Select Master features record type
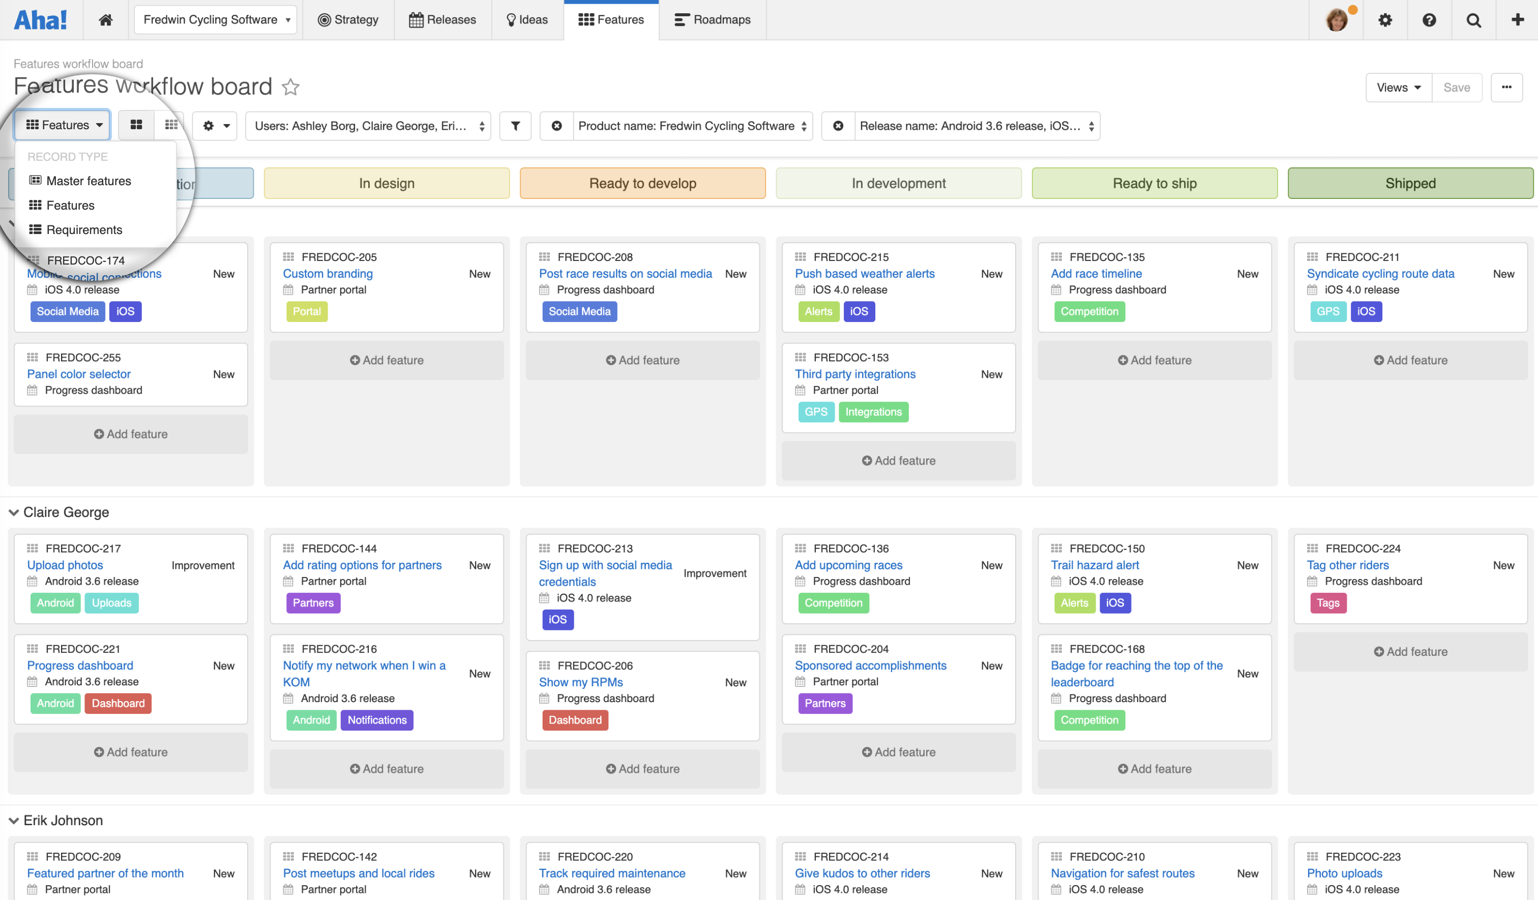Viewport: 1538px width, 900px height. (x=88, y=180)
